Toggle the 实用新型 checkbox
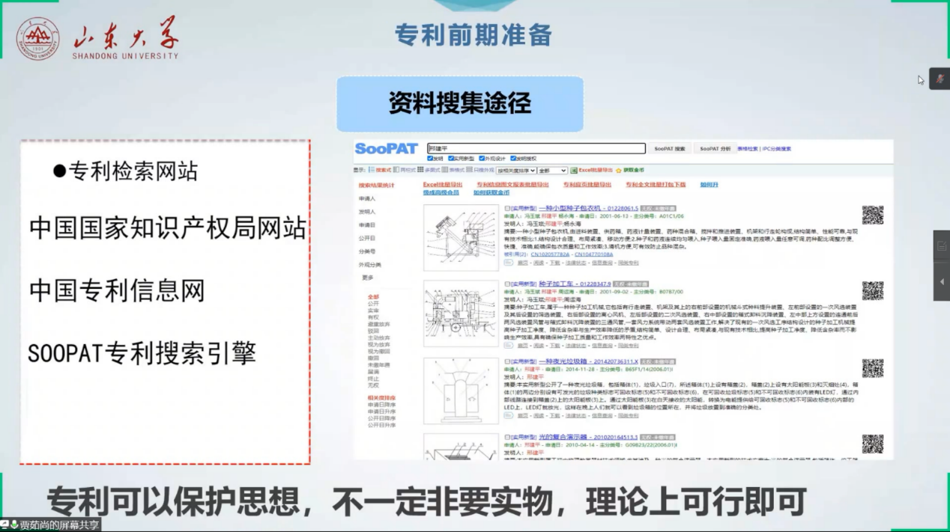The height and width of the screenshot is (532, 950). [x=452, y=159]
